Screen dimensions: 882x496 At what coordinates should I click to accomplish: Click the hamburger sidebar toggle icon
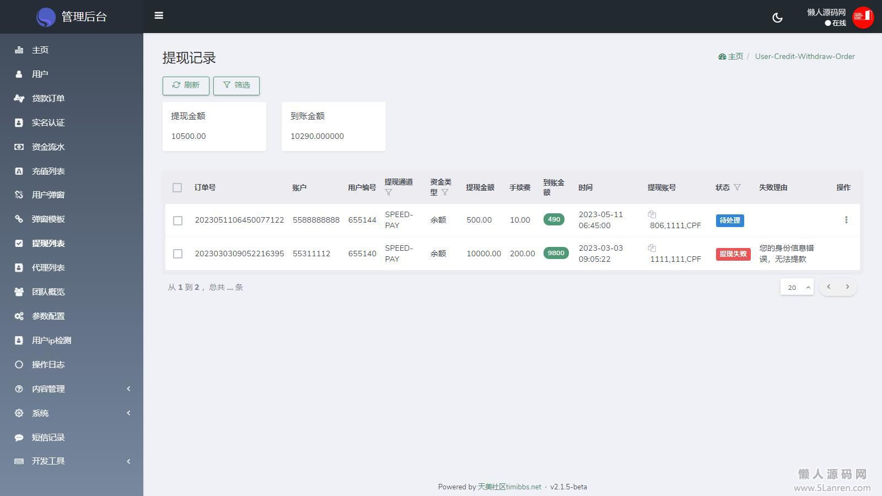pyautogui.click(x=159, y=15)
